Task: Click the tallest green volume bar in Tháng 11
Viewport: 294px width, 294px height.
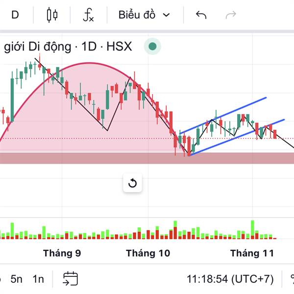Action: 252,229
